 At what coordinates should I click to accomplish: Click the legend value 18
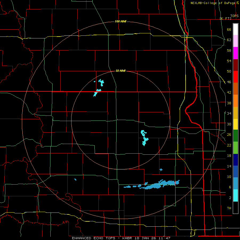coord(229,156)
